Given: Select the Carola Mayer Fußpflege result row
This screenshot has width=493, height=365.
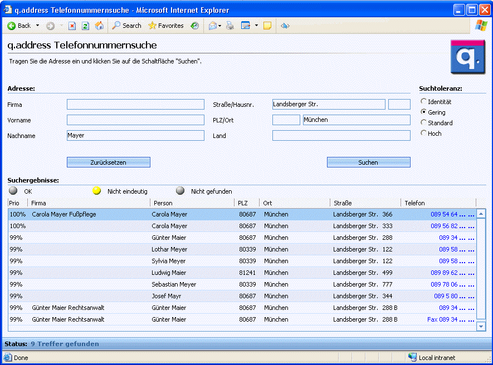Looking at the screenshot, I should [242, 214].
